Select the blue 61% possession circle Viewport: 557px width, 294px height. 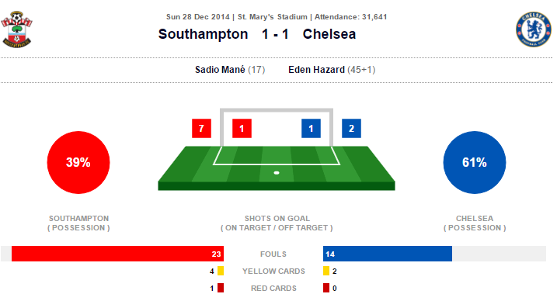point(474,162)
